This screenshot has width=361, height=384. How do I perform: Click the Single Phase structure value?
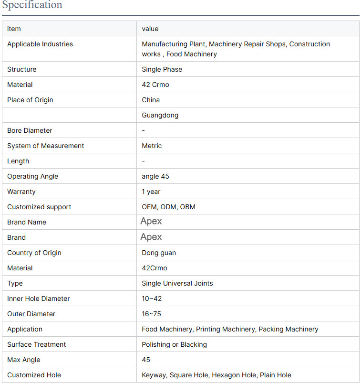[x=162, y=69]
